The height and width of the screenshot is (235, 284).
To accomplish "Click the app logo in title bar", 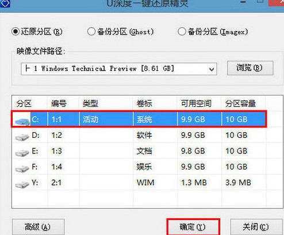I will (x=5, y=3).
